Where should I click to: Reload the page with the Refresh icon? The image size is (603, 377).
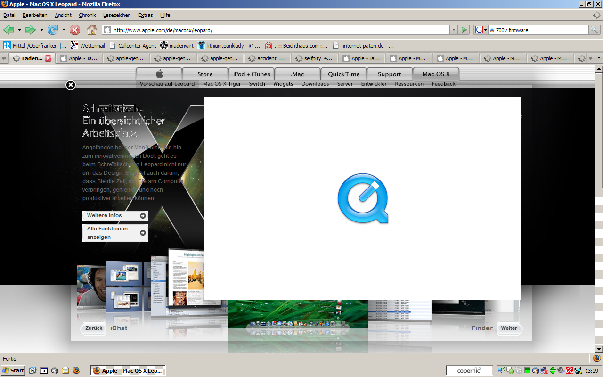[x=53, y=30]
